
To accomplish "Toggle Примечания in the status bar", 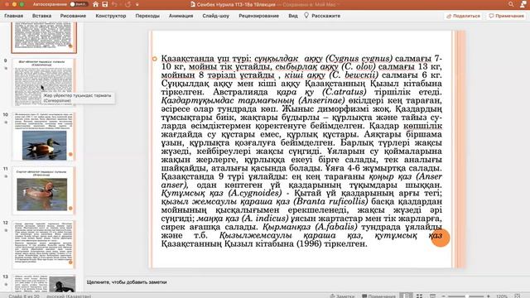I will [378, 296].
